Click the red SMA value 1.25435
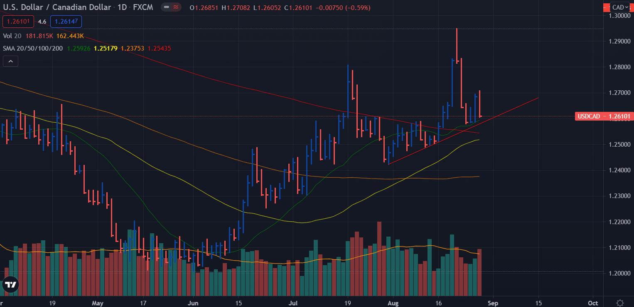This screenshot has width=634, height=307. tap(159, 48)
